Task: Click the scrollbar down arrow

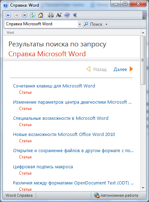Action: click(x=143, y=188)
